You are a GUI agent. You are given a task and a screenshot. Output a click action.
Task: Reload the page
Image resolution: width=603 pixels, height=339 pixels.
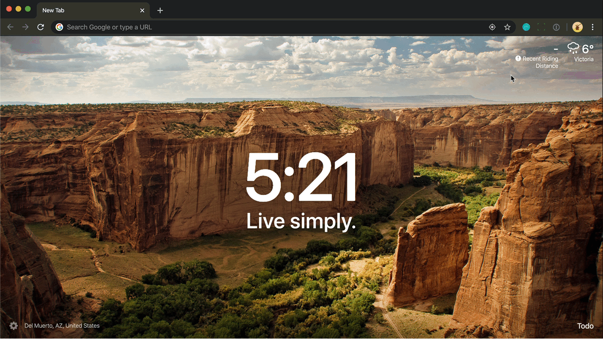click(41, 27)
